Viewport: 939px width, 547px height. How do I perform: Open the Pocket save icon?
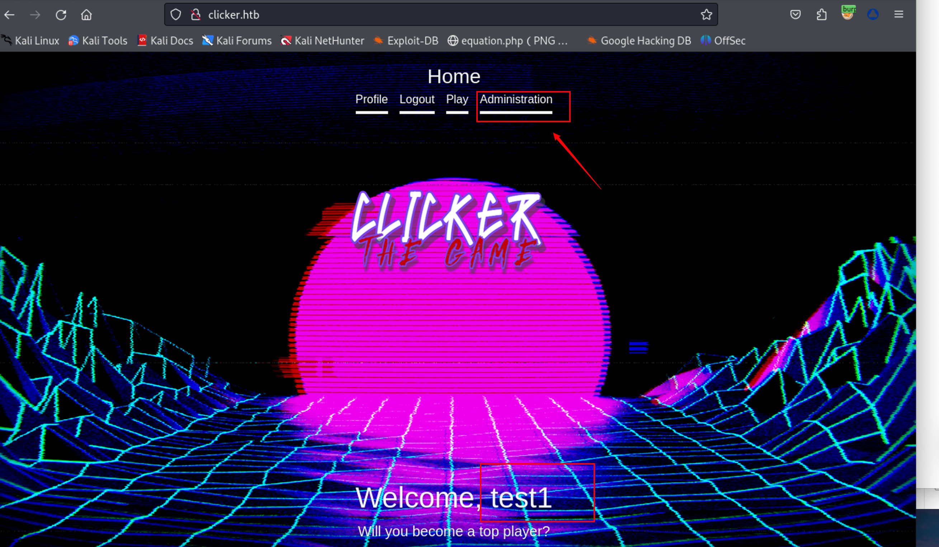[x=796, y=15]
